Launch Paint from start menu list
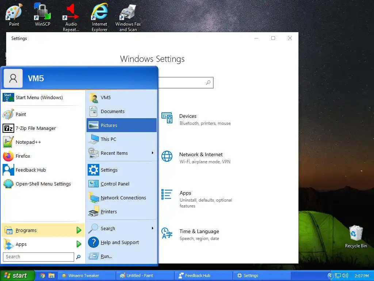Image resolution: width=374 pixels, height=281 pixels. click(x=43, y=114)
